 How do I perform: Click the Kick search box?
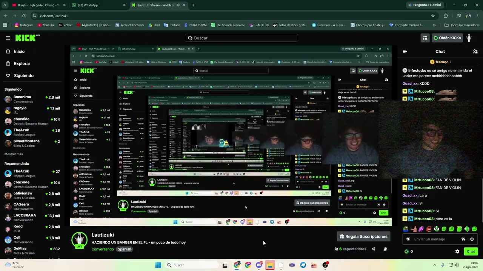pyautogui.click(x=241, y=38)
